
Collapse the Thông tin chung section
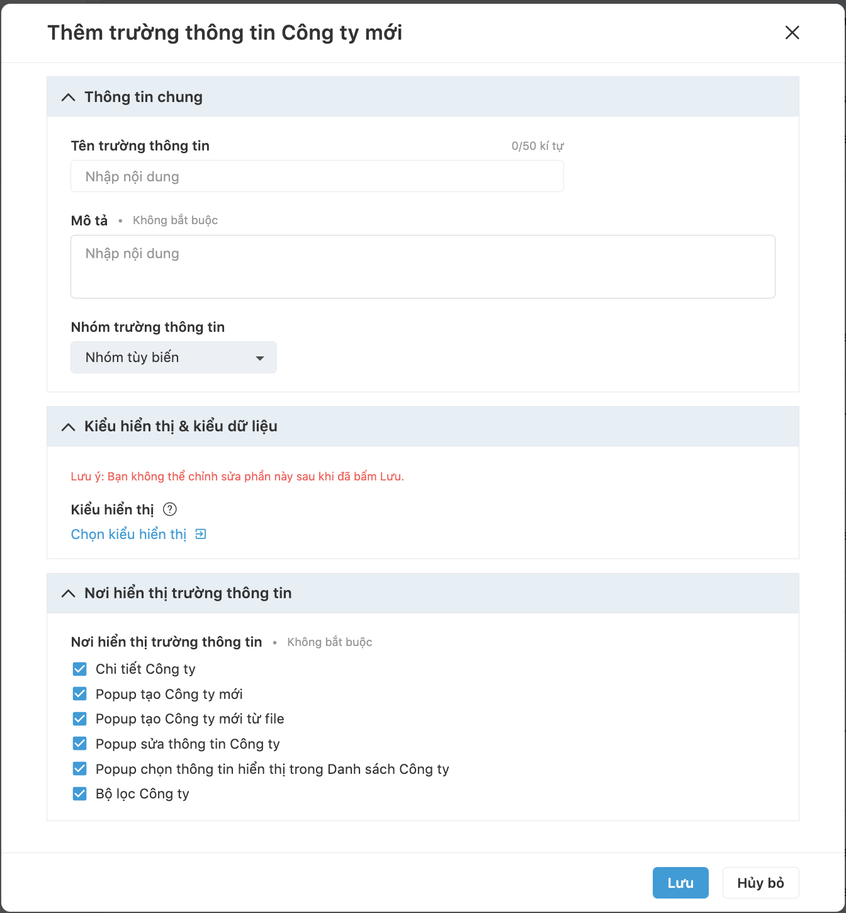tap(69, 97)
